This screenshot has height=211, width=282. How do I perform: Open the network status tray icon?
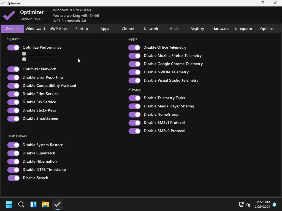click(241, 204)
